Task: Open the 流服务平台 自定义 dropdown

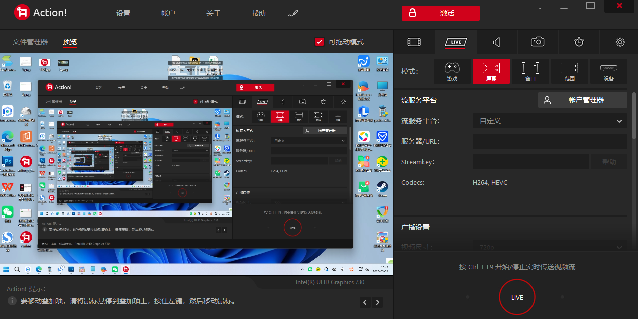Action: pyautogui.click(x=550, y=121)
